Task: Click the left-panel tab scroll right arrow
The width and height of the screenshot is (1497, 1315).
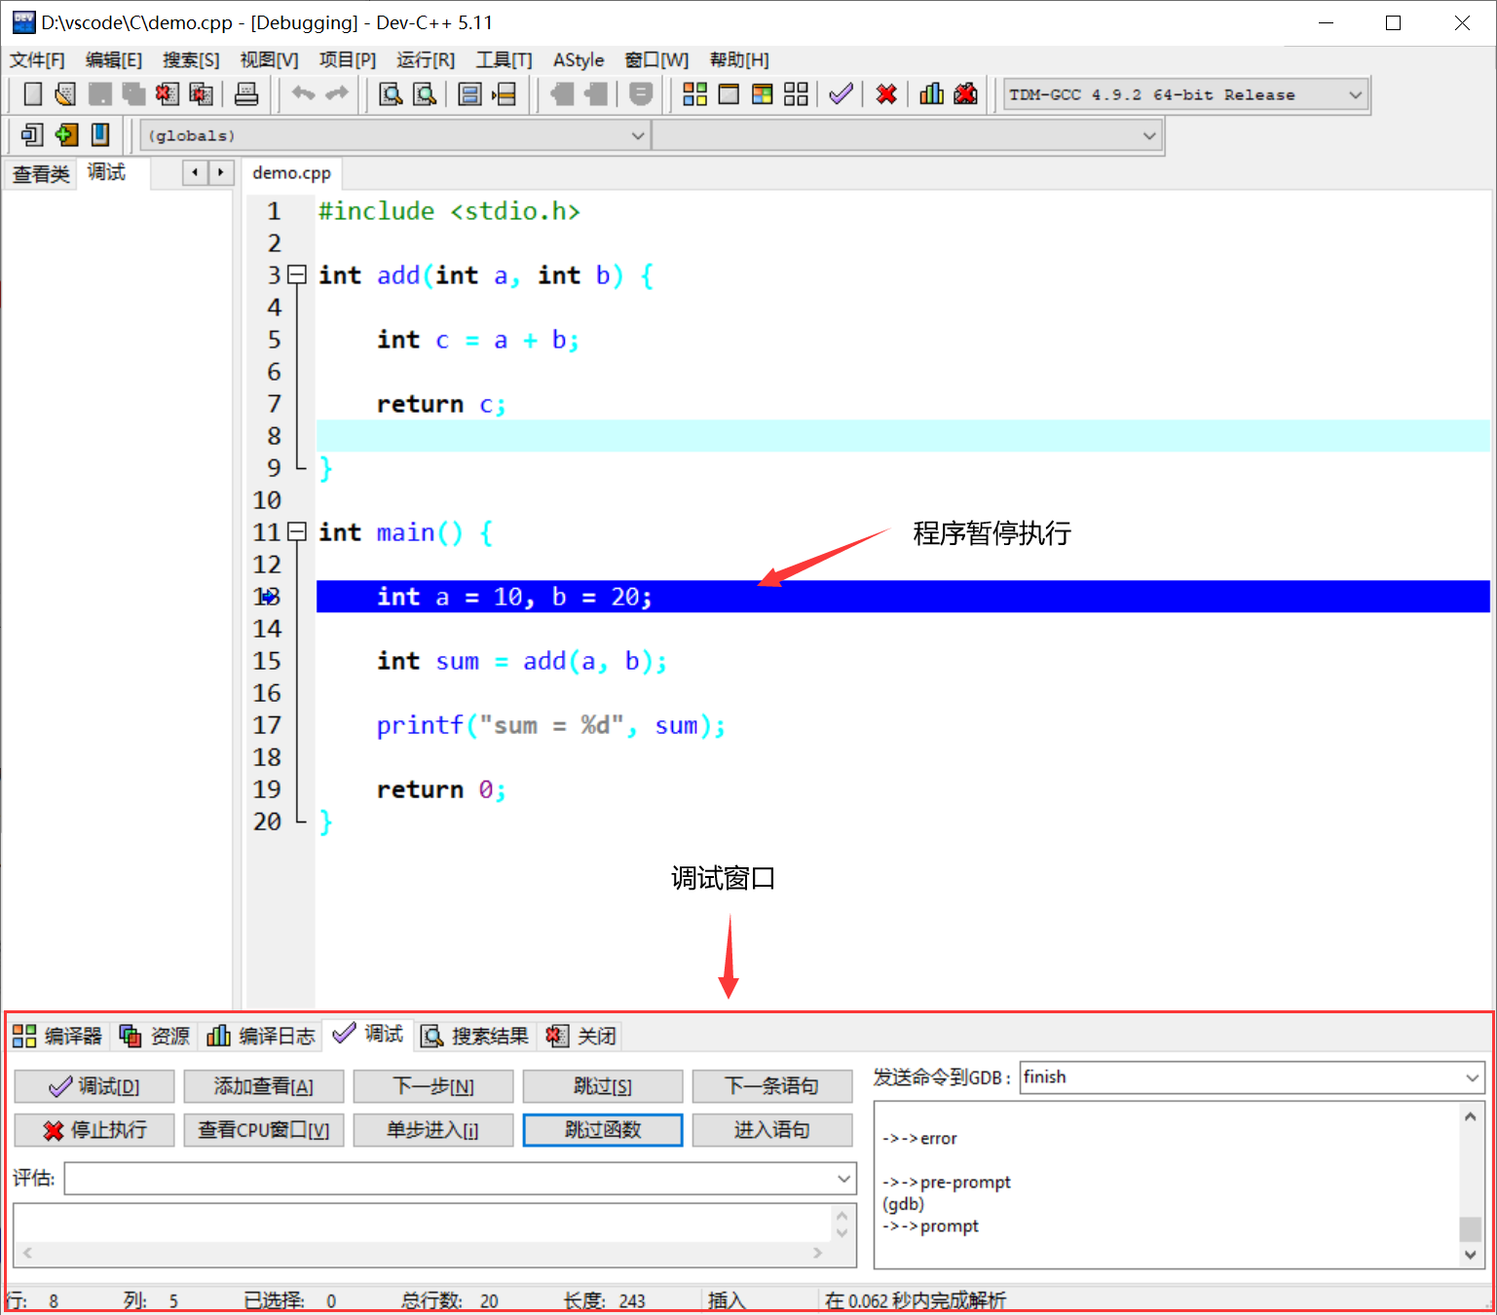Action: (x=221, y=172)
